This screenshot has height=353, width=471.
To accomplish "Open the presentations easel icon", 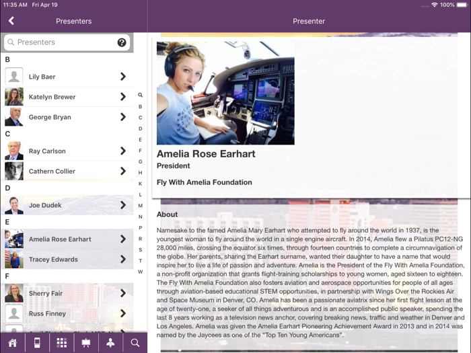I will (x=86, y=343).
